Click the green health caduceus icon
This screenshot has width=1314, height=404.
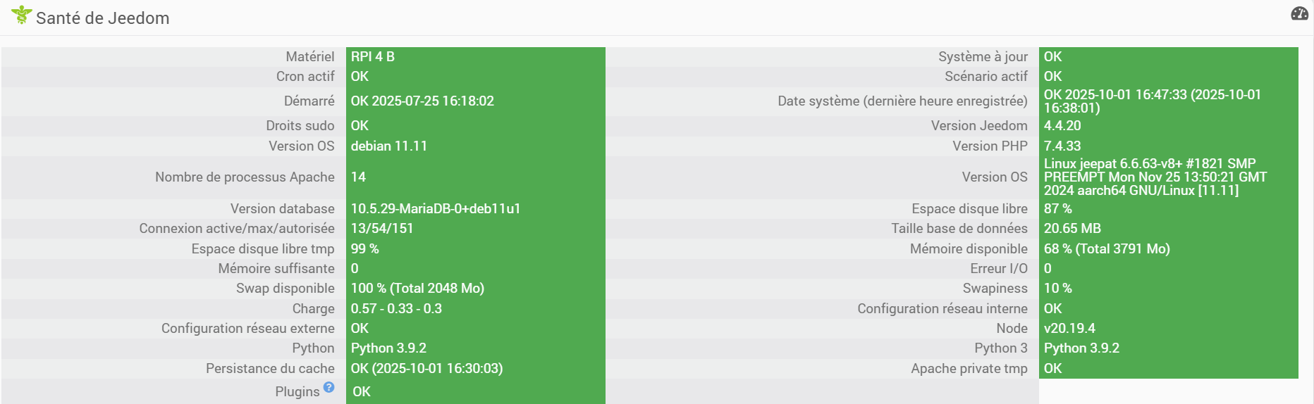coord(22,15)
